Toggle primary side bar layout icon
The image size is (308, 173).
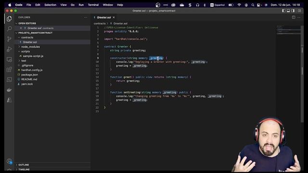(283, 11)
